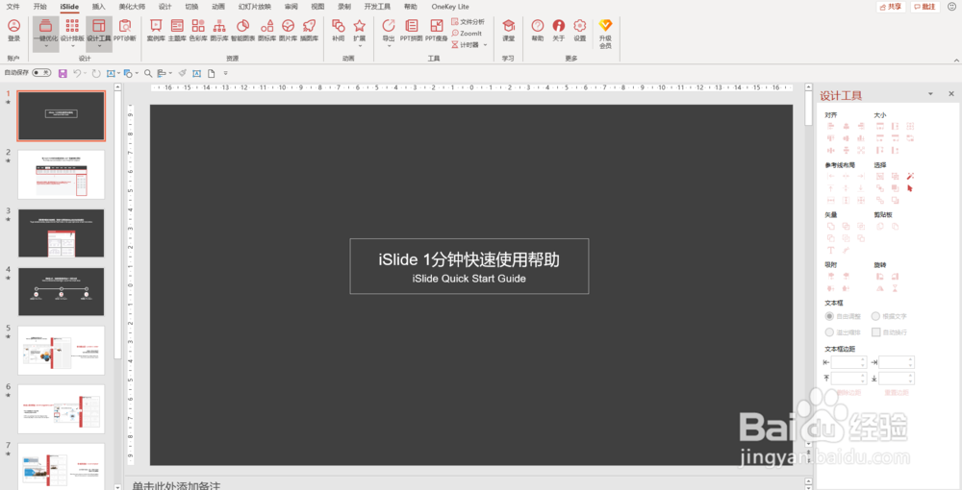Click the magnifier search icon in quick toolbar

(x=148, y=73)
